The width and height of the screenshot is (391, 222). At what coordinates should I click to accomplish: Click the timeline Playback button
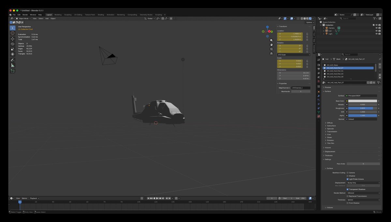[x=34, y=198]
